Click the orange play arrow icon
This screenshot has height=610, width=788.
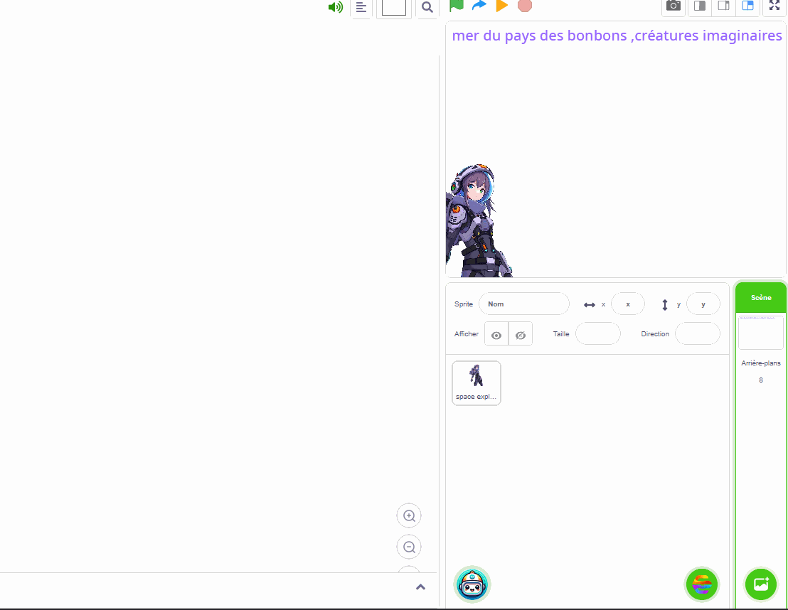tap(501, 6)
